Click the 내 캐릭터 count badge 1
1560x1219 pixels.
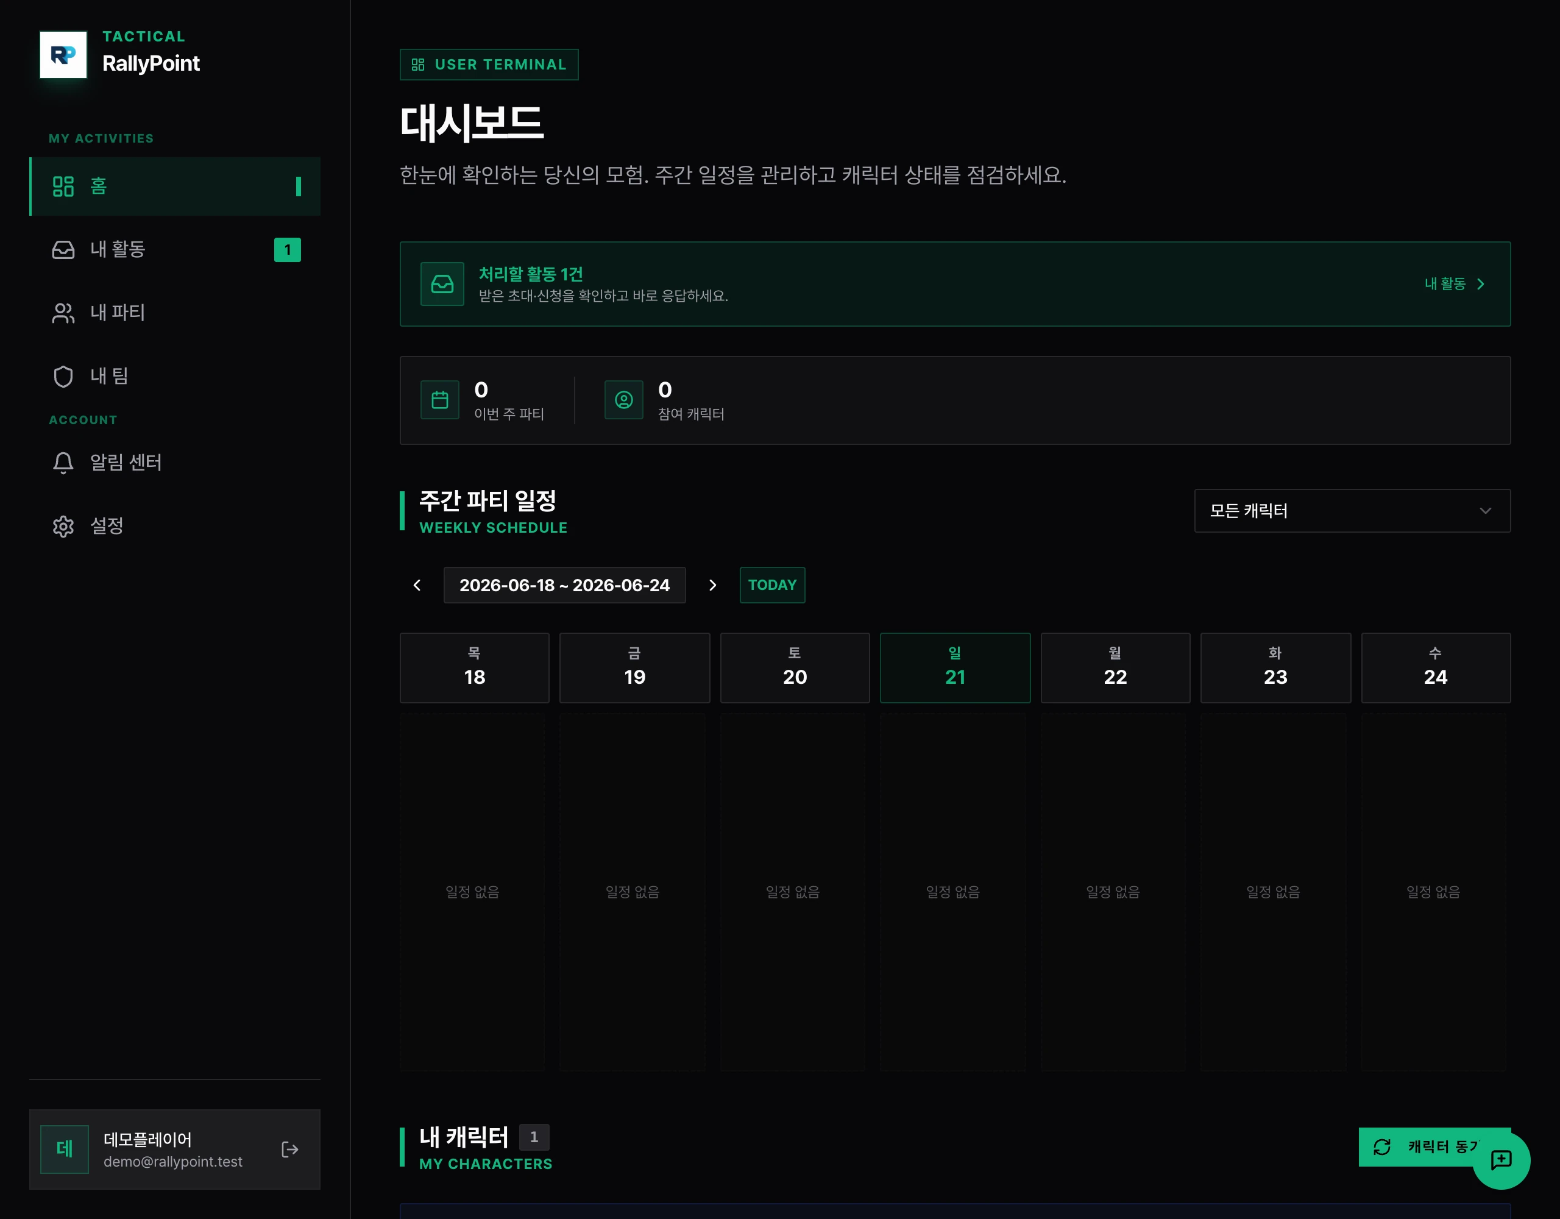[x=534, y=1137]
